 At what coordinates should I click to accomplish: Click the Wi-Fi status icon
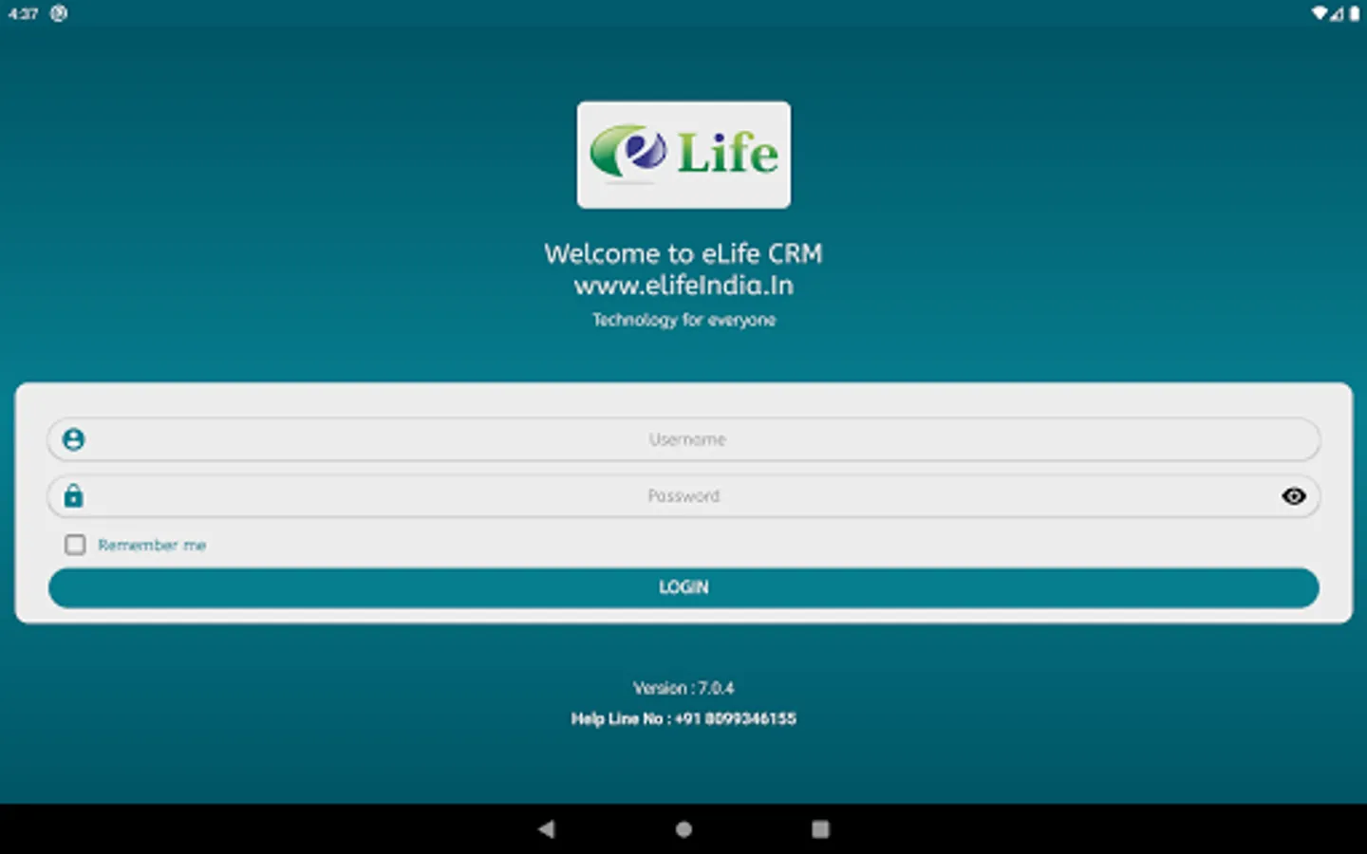click(1320, 13)
